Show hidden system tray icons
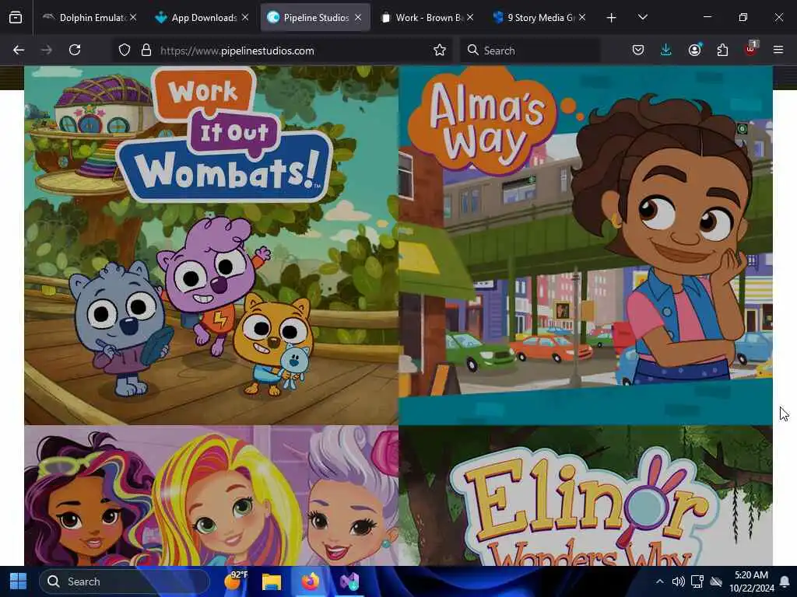Image resolution: width=797 pixels, height=597 pixels. point(659,581)
